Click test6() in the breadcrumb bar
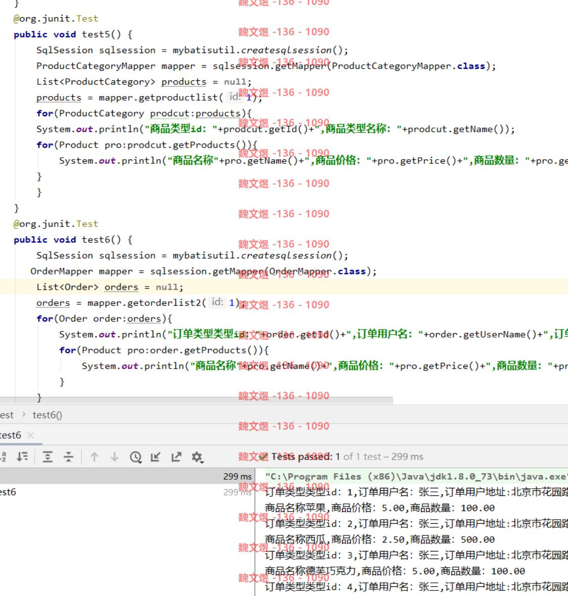Viewport: 568px width, 596px height. click(48, 415)
